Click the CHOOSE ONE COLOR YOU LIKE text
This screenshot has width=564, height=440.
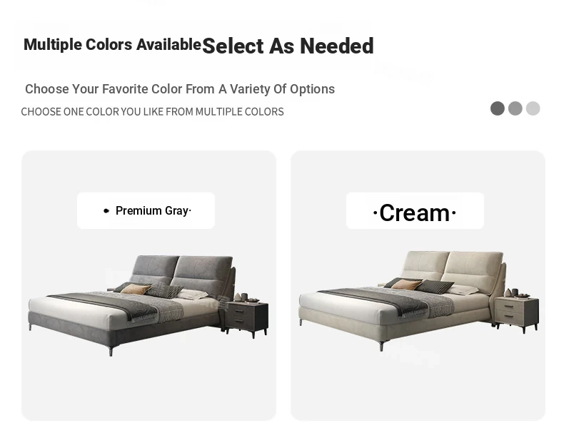[152, 112]
